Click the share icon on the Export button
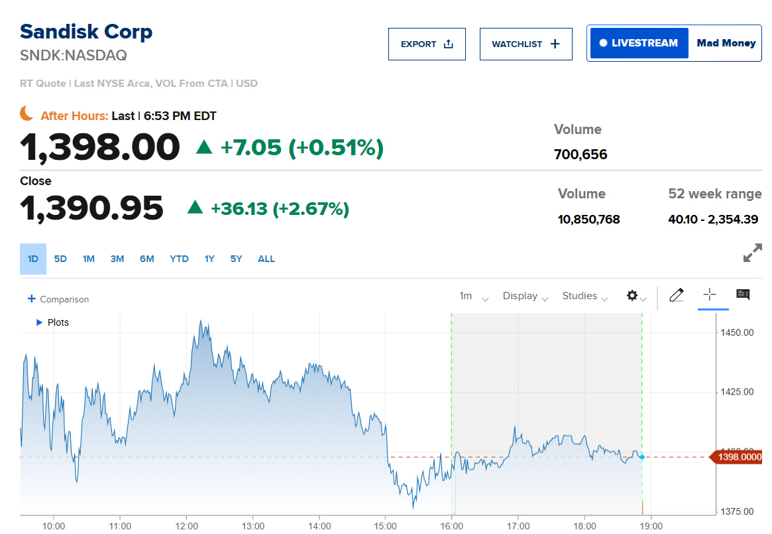Screen dimensions: 772x534 pyautogui.click(x=448, y=44)
